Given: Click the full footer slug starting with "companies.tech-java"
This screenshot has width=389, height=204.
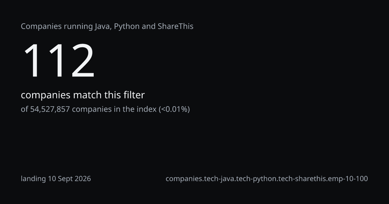Looking at the screenshot, I should tap(267, 179).
